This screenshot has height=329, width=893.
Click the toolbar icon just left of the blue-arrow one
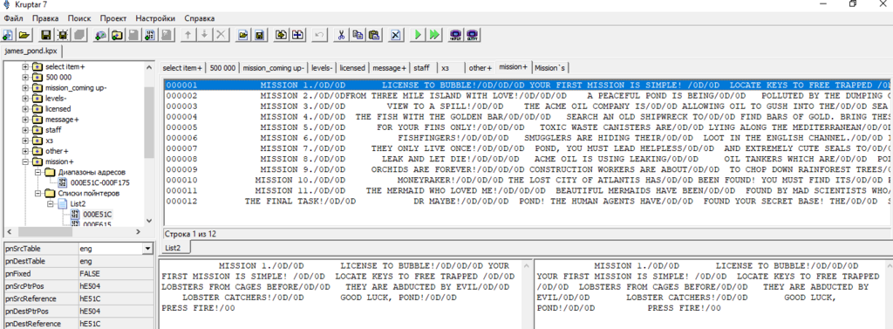coord(281,35)
